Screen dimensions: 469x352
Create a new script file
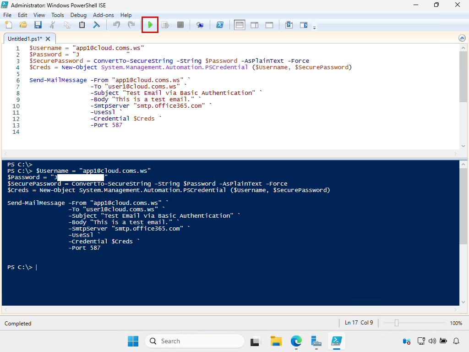pyautogui.click(x=9, y=25)
